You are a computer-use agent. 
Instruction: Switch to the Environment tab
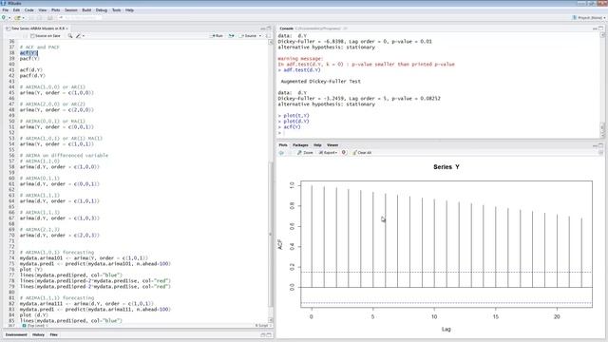point(16,334)
